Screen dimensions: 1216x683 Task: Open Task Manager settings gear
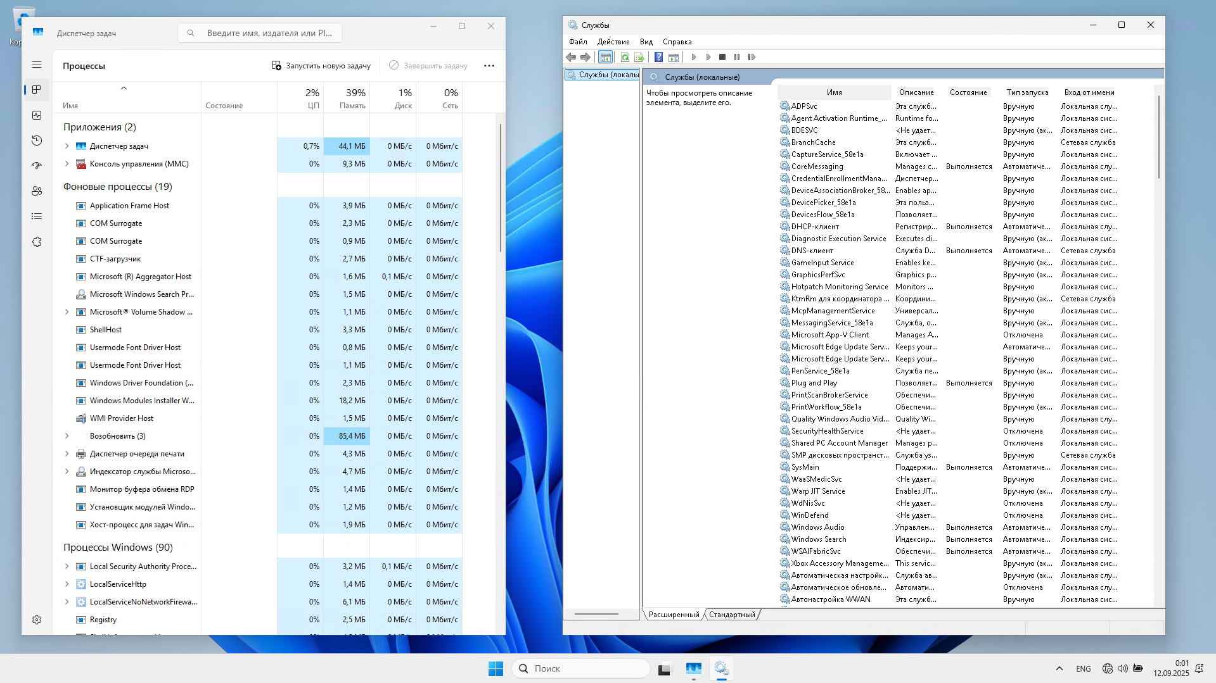point(37,620)
